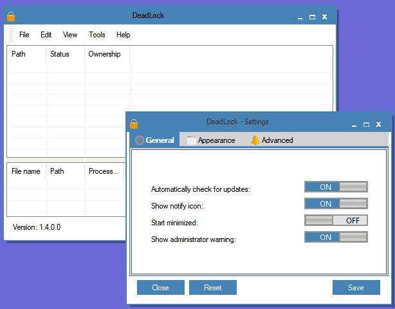Switch to the Advanced settings tab

tap(272, 140)
